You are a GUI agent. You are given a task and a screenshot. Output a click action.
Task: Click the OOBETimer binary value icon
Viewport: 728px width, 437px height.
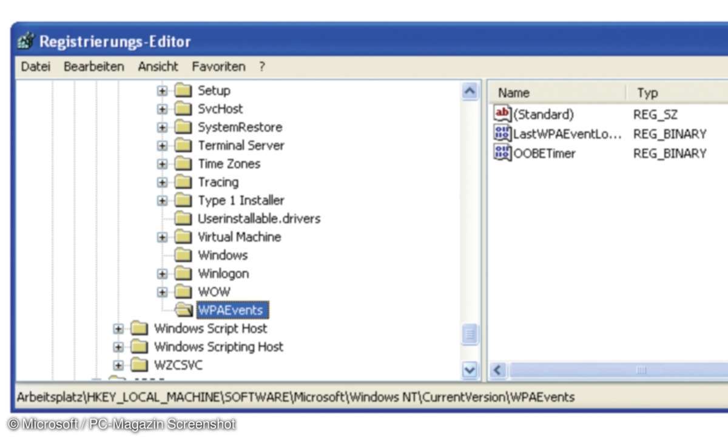[503, 153]
